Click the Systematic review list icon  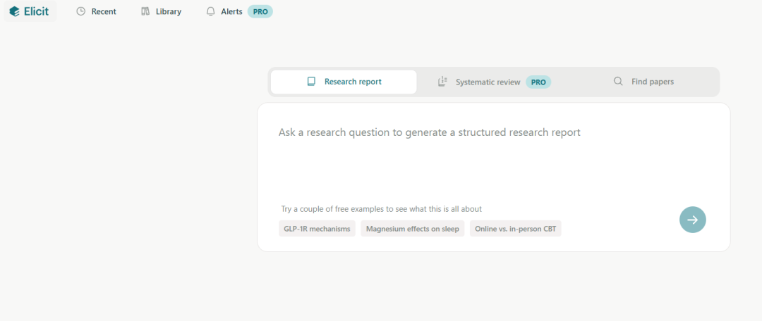(442, 82)
